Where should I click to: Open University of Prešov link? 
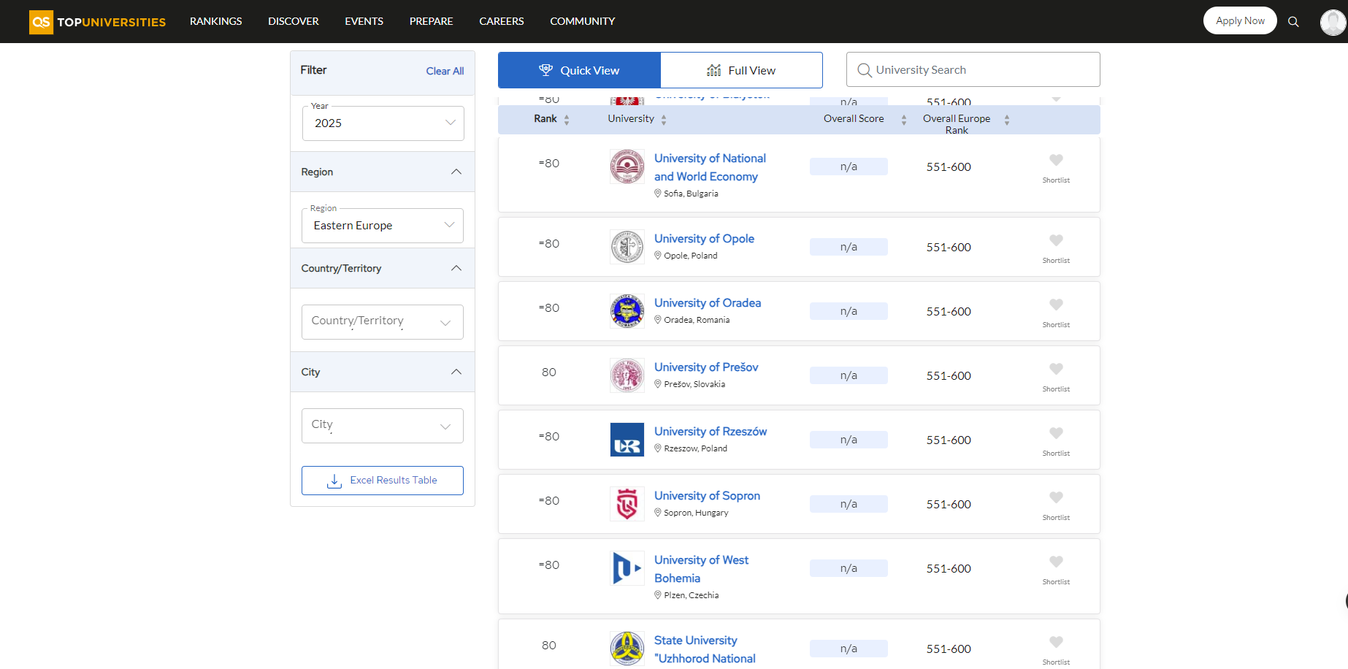[706, 367]
